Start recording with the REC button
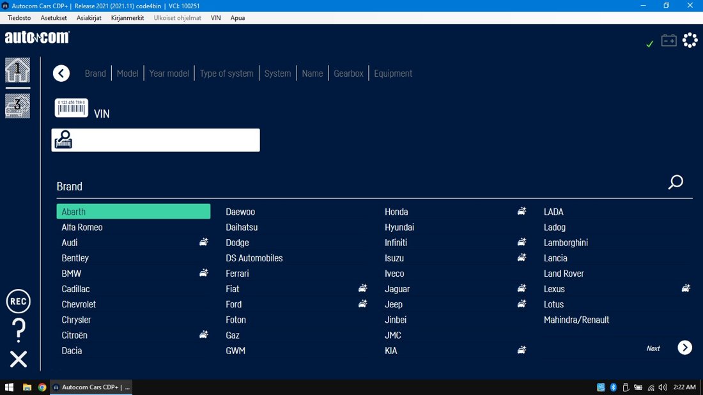The image size is (703, 395). pos(19,301)
